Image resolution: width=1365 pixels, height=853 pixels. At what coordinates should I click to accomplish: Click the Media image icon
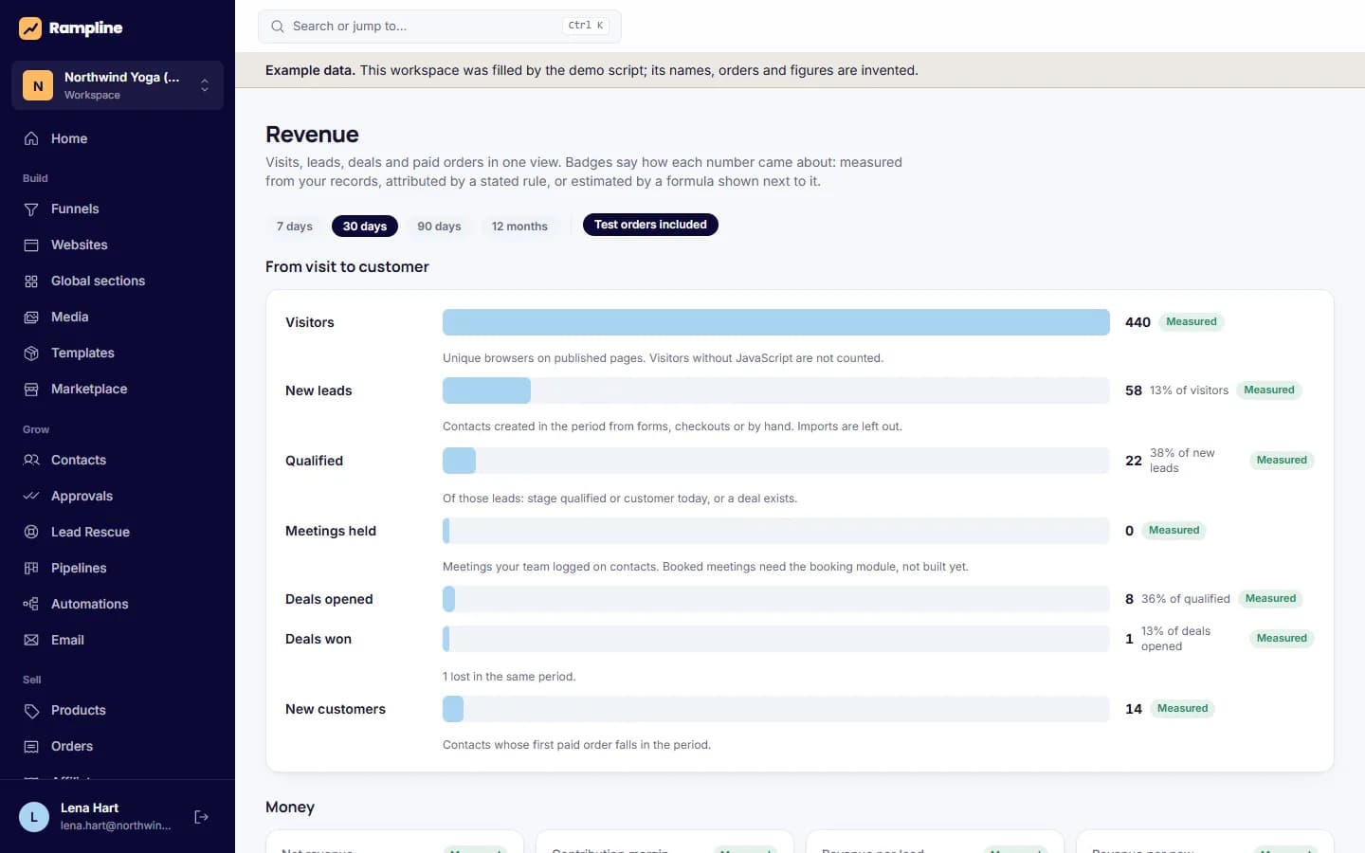tap(31, 317)
